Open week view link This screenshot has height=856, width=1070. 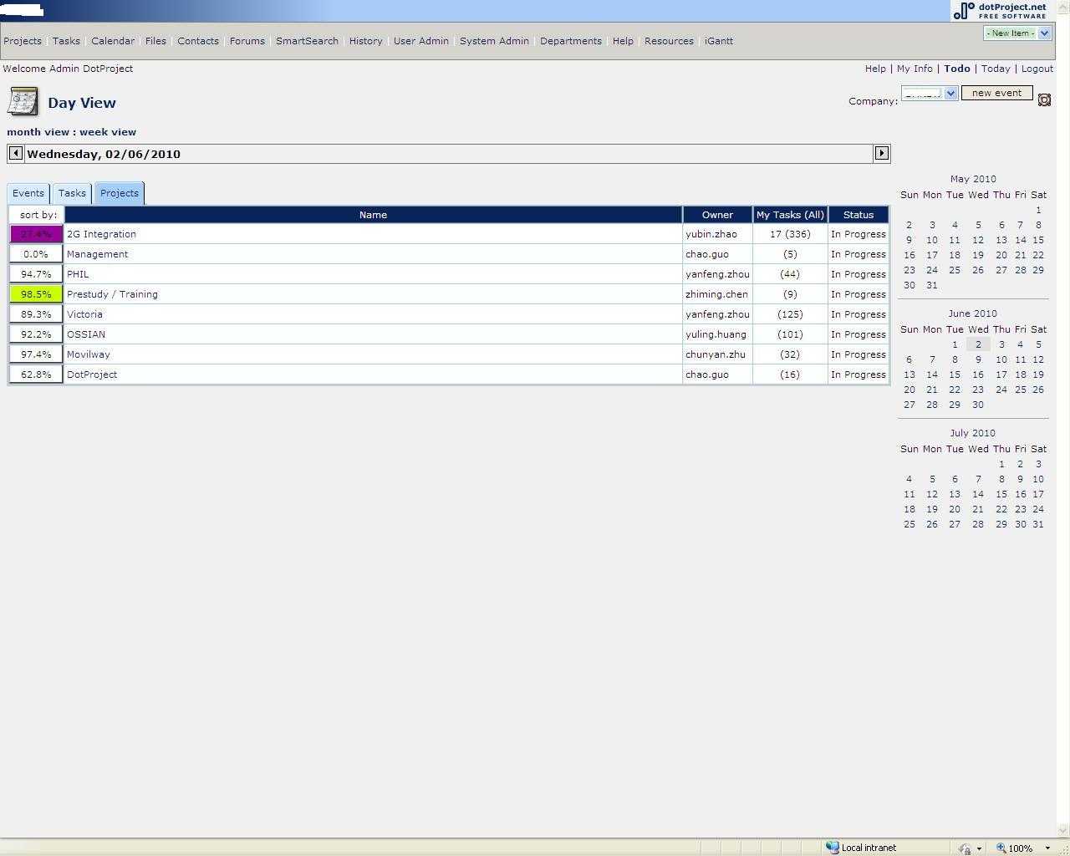click(108, 132)
